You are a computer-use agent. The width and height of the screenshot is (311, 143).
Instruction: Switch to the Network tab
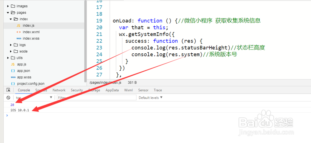pyautogui.click(x=59, y=90)
